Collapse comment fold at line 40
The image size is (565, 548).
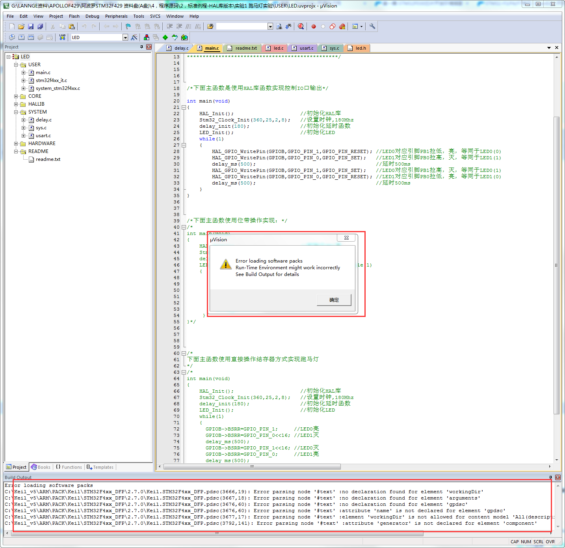coord(184,227)
